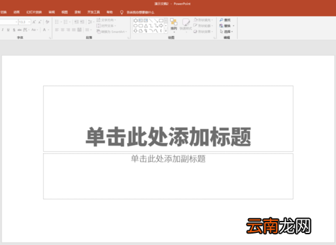Screen dimensions: 336x245
Task: Switch to the 幻灯片放映 slide show tab
Action: click(x=34, y=12)
